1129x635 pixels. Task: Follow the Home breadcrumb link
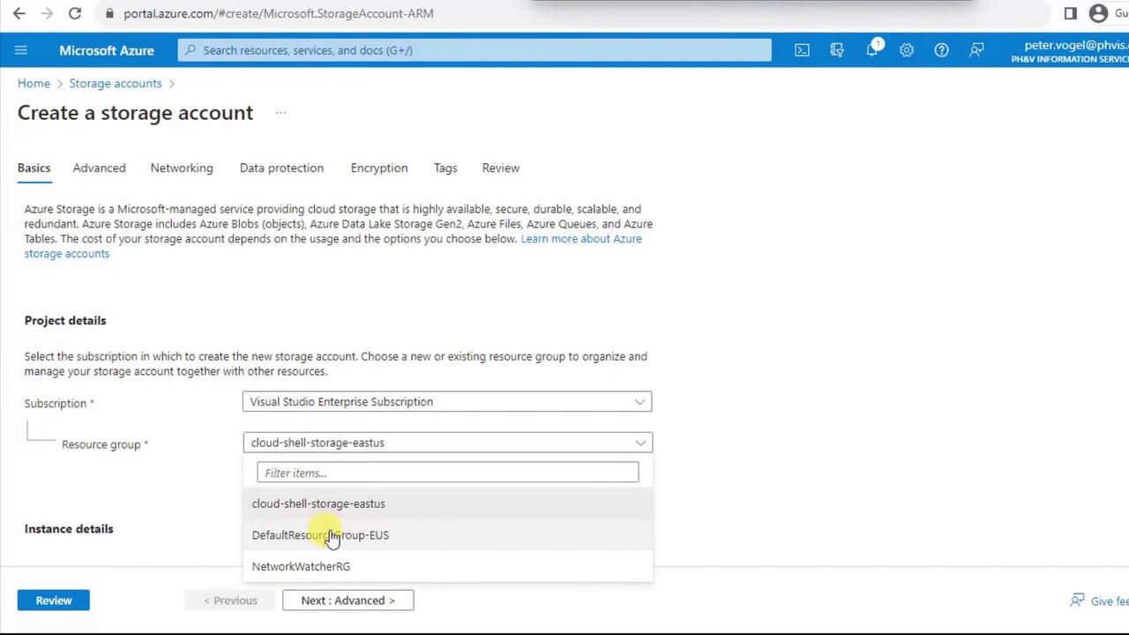[x=34, y=83]
